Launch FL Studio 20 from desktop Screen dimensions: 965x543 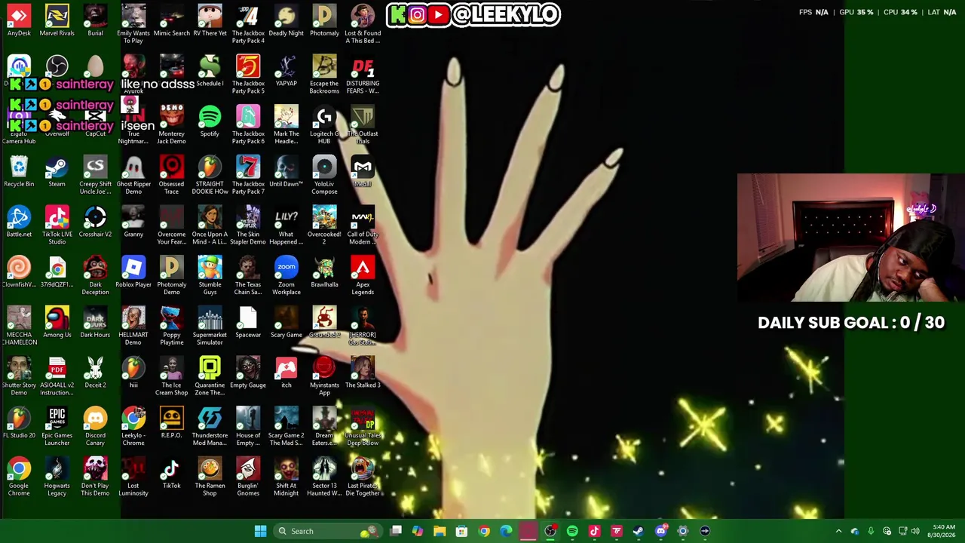tap(19, 423)
